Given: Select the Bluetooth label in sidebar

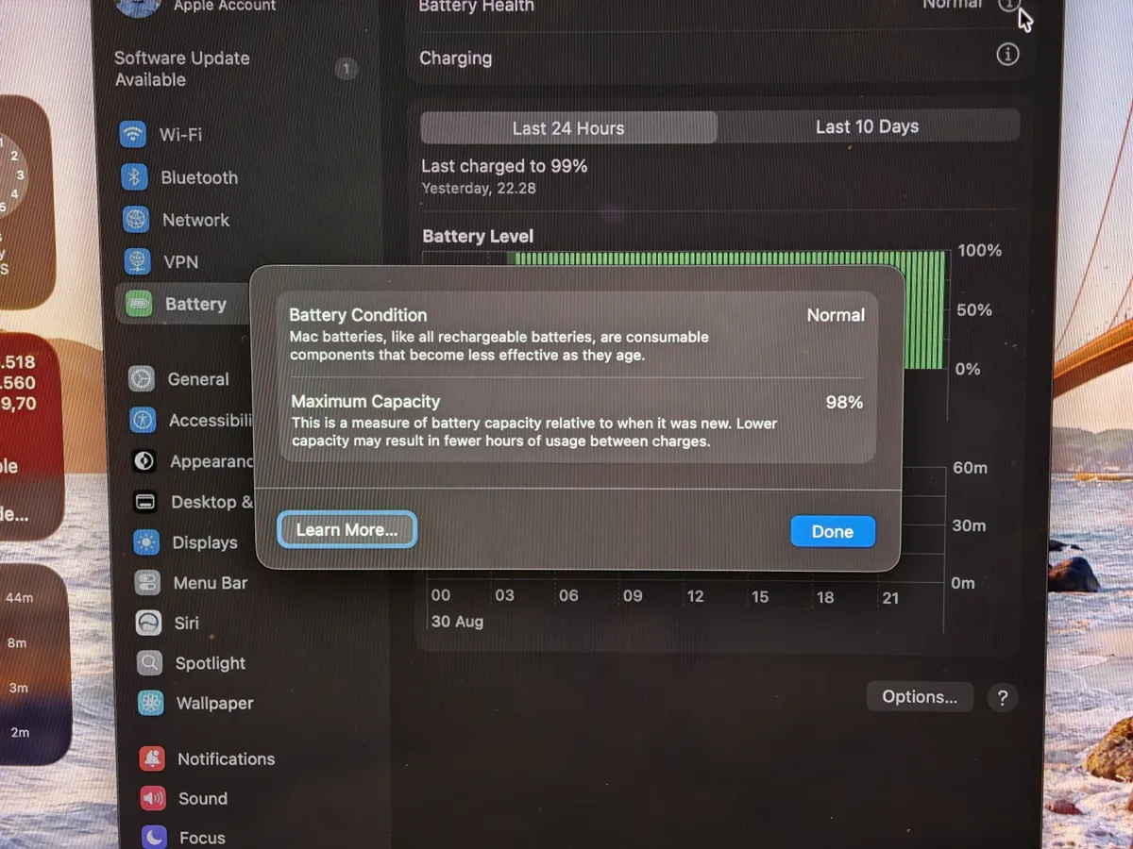Looking at the screenshot, I should tap(199, 177).
